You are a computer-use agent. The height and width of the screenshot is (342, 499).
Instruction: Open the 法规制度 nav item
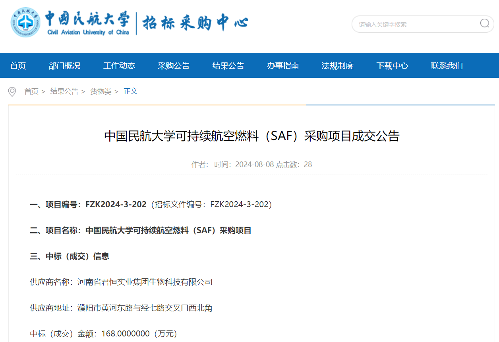point(337,66)
